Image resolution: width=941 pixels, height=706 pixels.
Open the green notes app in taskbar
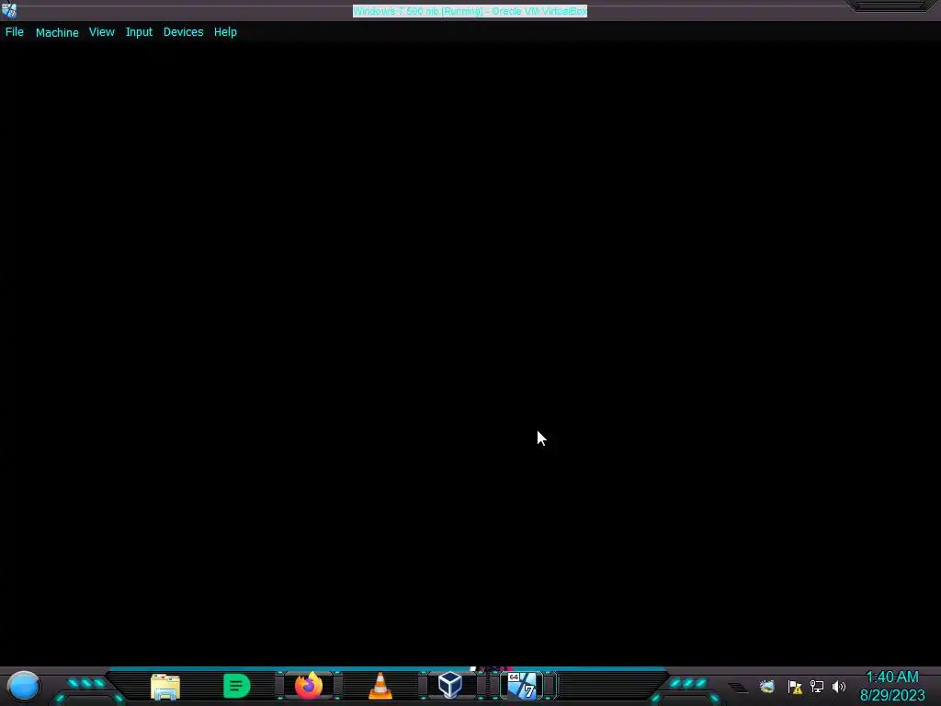pos(236,686)
